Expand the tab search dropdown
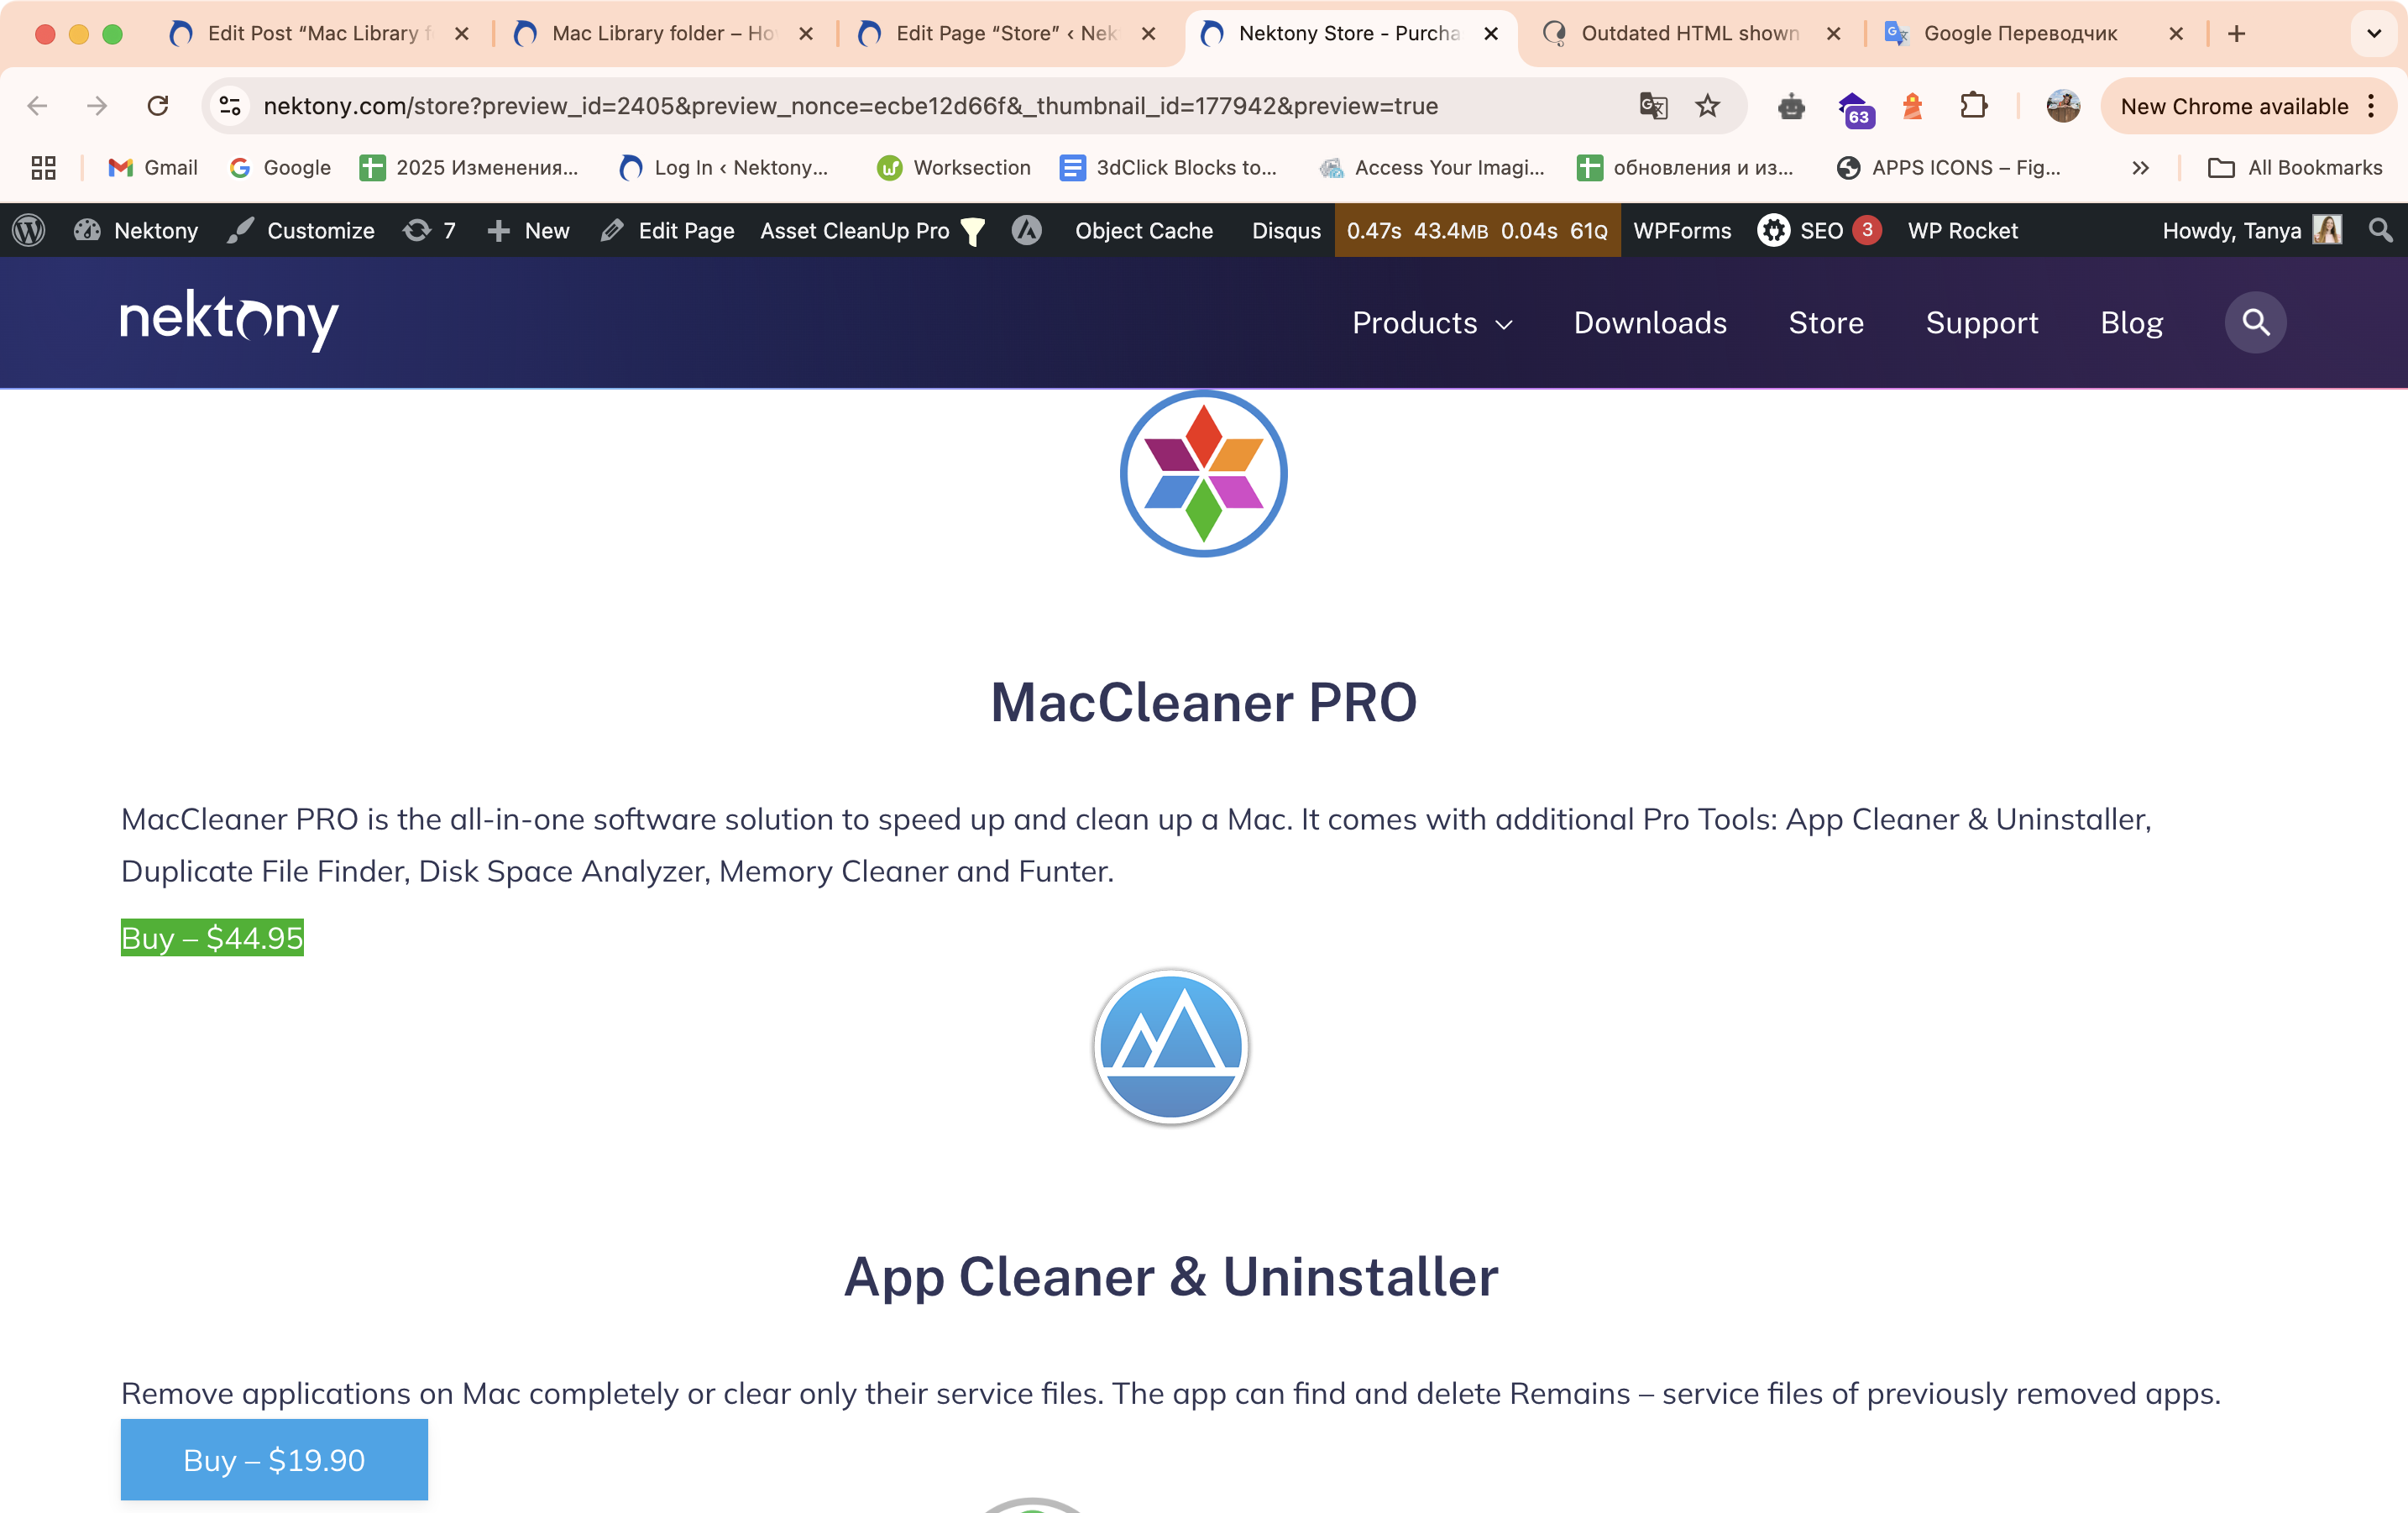2408x1513 pixels. tap(2374, 34)
